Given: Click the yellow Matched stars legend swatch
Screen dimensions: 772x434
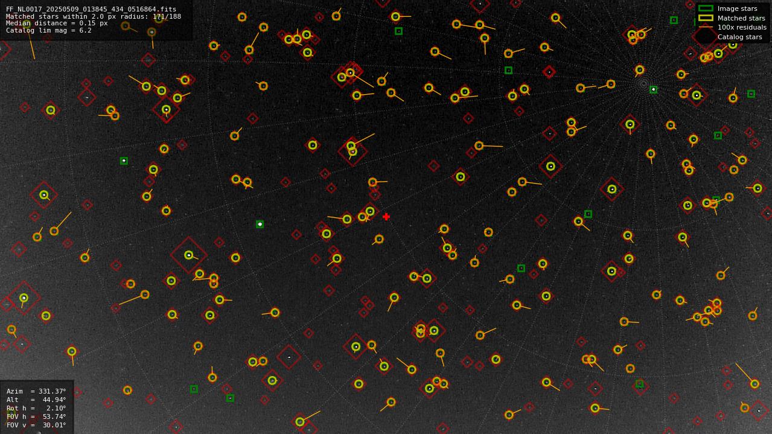Looking at the screenshot, I should coord(706,18).
